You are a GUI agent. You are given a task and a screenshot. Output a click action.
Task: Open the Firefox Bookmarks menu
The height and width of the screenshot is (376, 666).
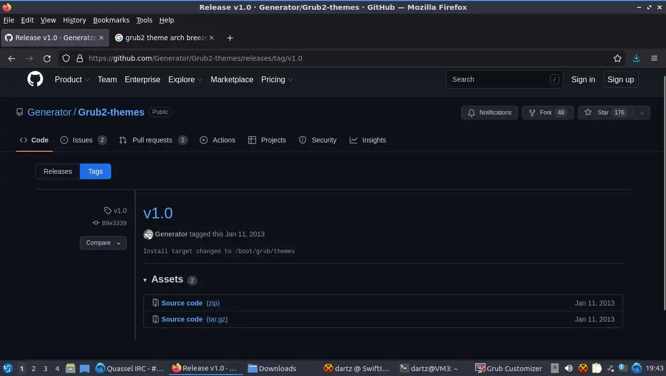click(x=111, y=20)
